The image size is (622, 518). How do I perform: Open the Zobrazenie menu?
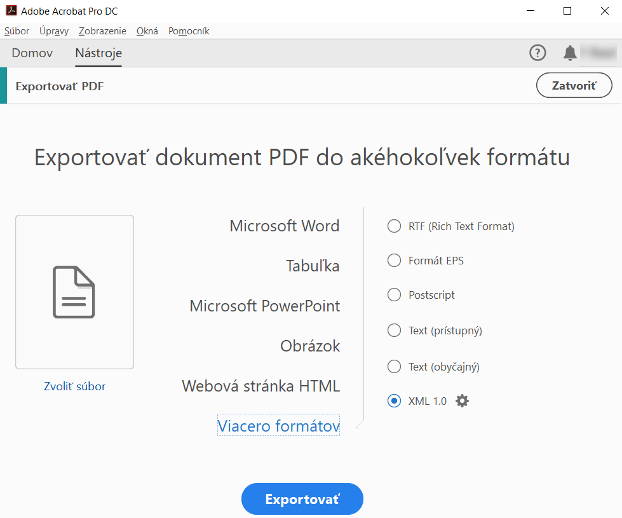tap(102, 31)
